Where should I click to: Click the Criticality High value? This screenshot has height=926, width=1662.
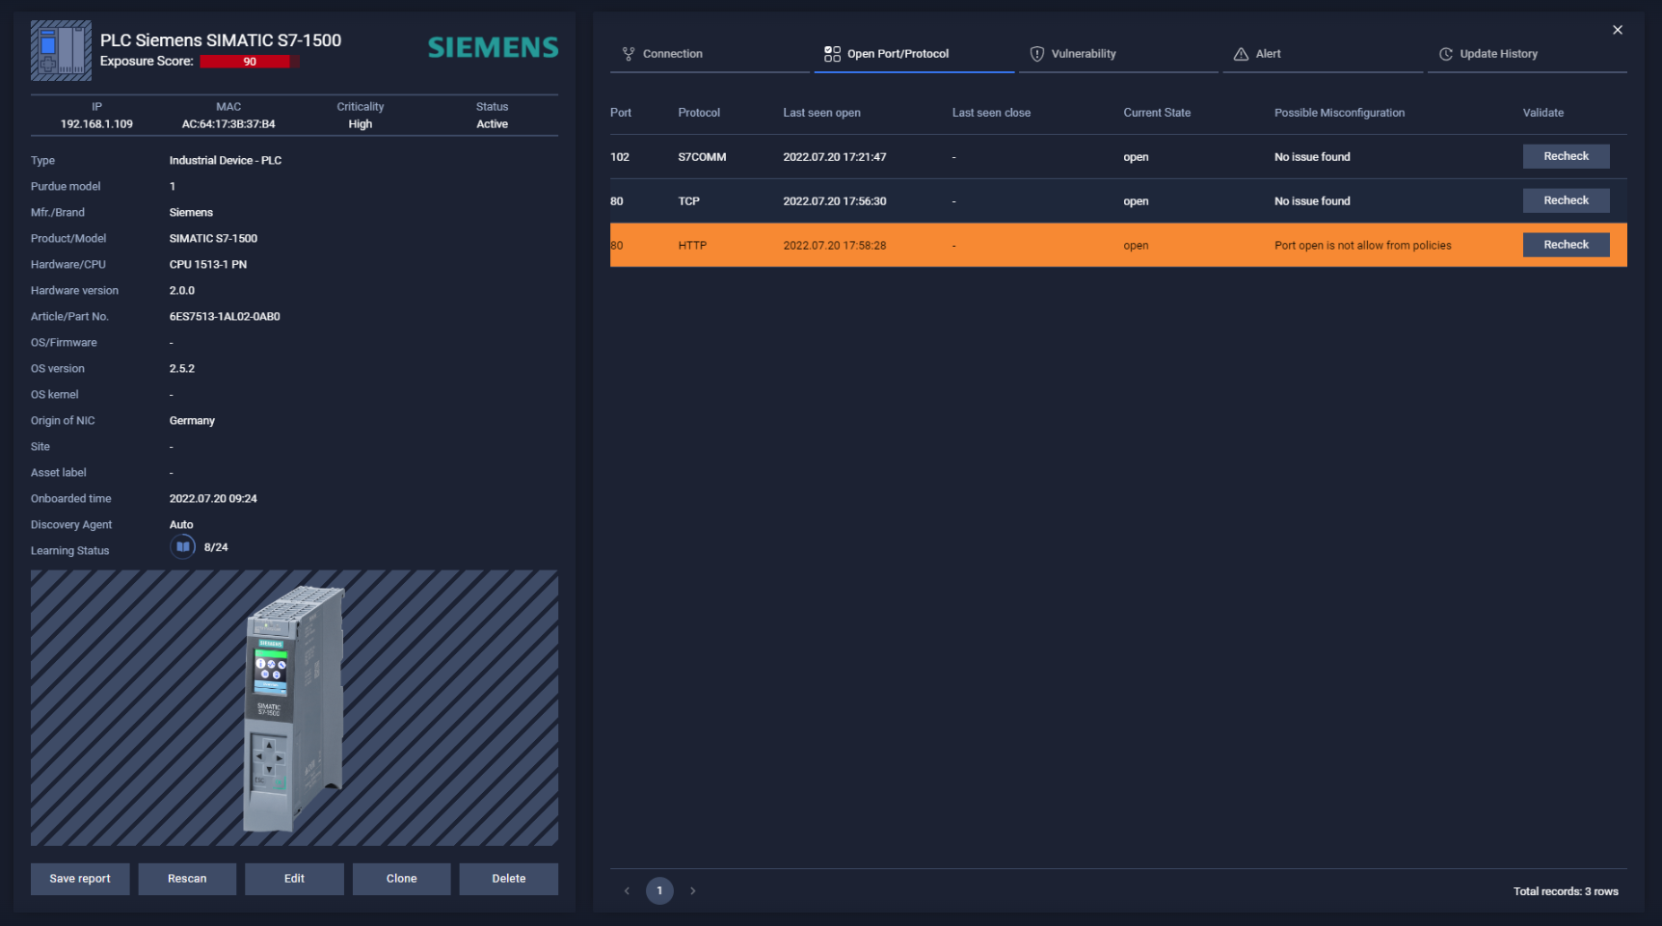pos(360,124)
